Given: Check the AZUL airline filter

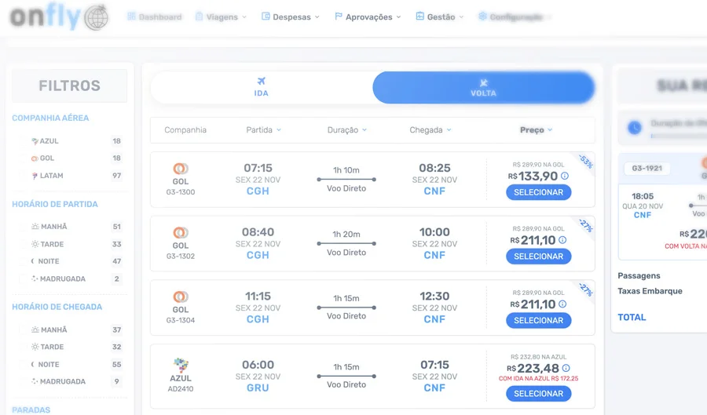Looking at the screenshot, I should pos(23,141).
